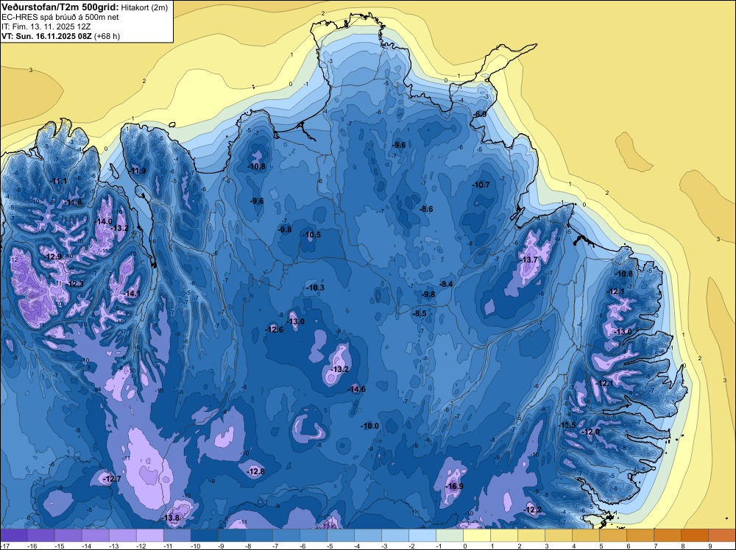
Task: Select pale yellow legend swatch between 0 and 1
Action: [x=477, y=535]
